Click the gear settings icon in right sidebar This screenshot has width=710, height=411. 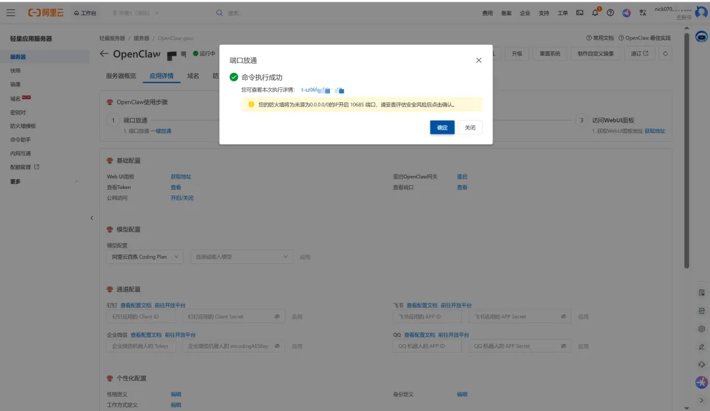[x=701, y=329]
